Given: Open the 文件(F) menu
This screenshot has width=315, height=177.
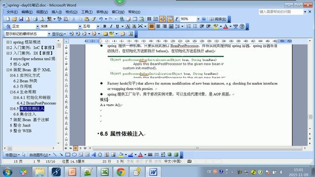Looking at the screenshot, I should [12, 12].
